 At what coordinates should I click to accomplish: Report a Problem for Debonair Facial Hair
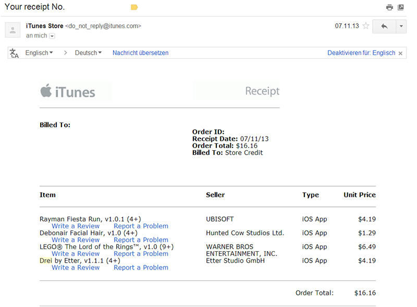click(x=141, y=240)
